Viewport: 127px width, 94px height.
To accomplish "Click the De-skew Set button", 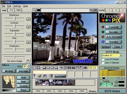I will pyautogui.click(x=28, y=60).
